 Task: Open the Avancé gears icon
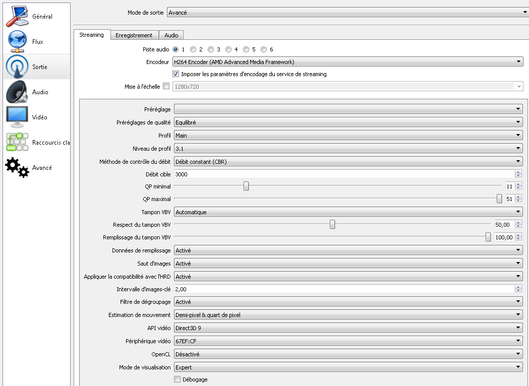coord(17,167)
